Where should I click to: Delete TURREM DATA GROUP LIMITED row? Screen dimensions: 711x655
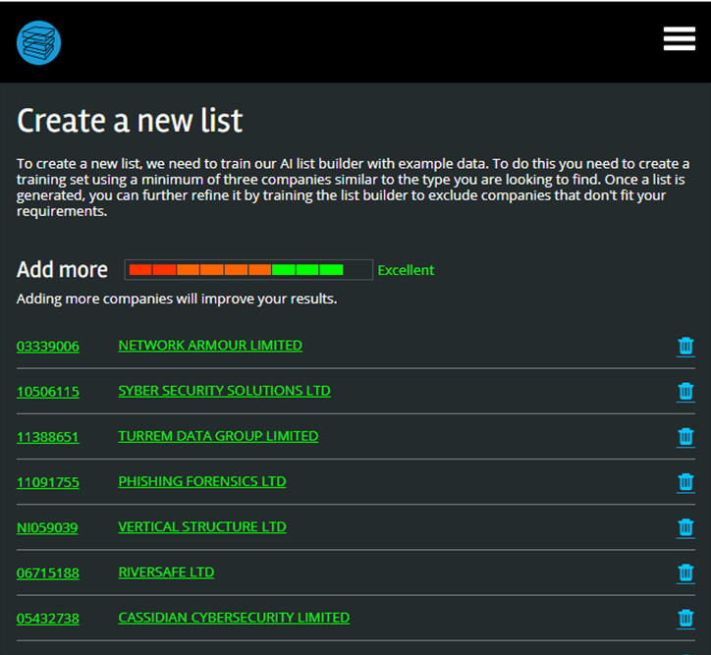coord(685,437)
